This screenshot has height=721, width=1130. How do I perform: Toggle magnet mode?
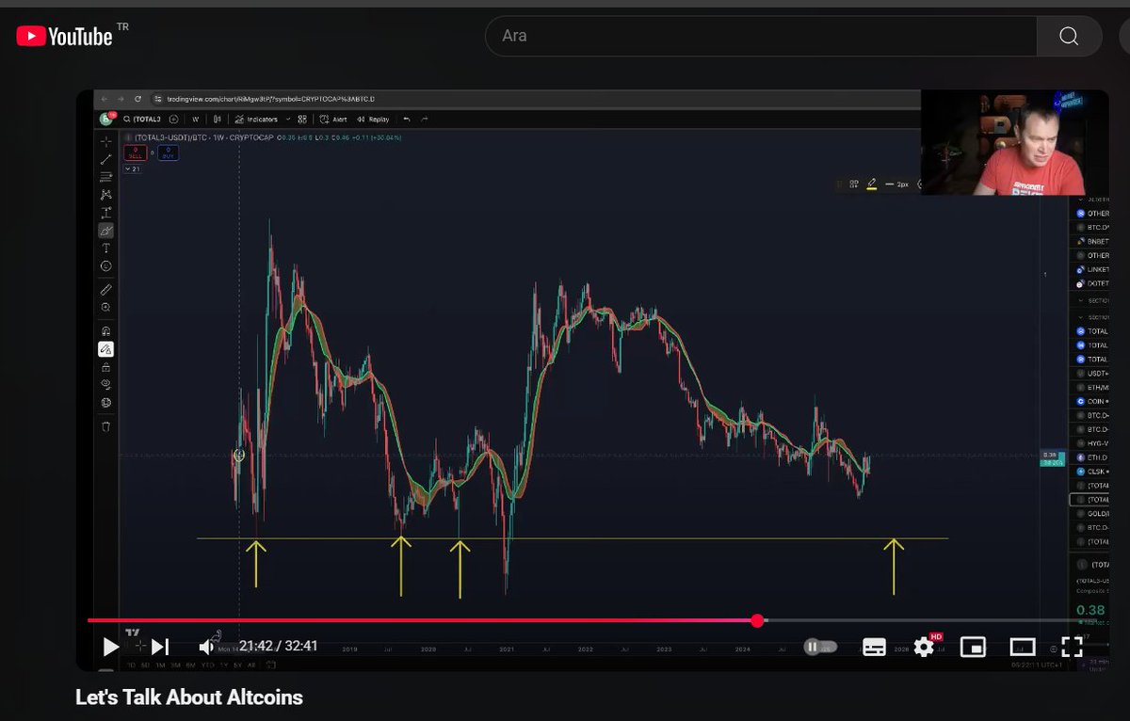pos(106,331)
